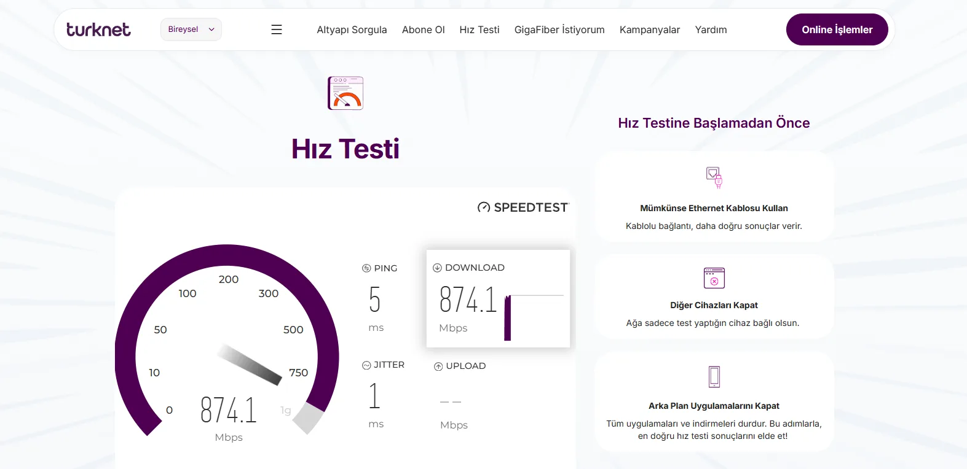
Task: Open Altyapı Sorgula menu item
Action: [x=352, y=29]
